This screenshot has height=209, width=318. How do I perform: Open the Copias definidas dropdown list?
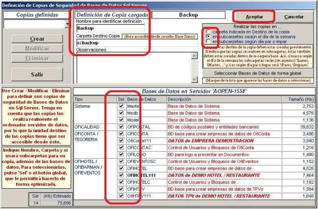coord(67,24)
